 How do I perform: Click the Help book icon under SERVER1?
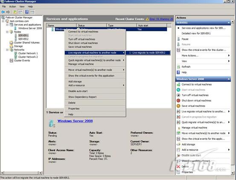(x=178, y=72)
